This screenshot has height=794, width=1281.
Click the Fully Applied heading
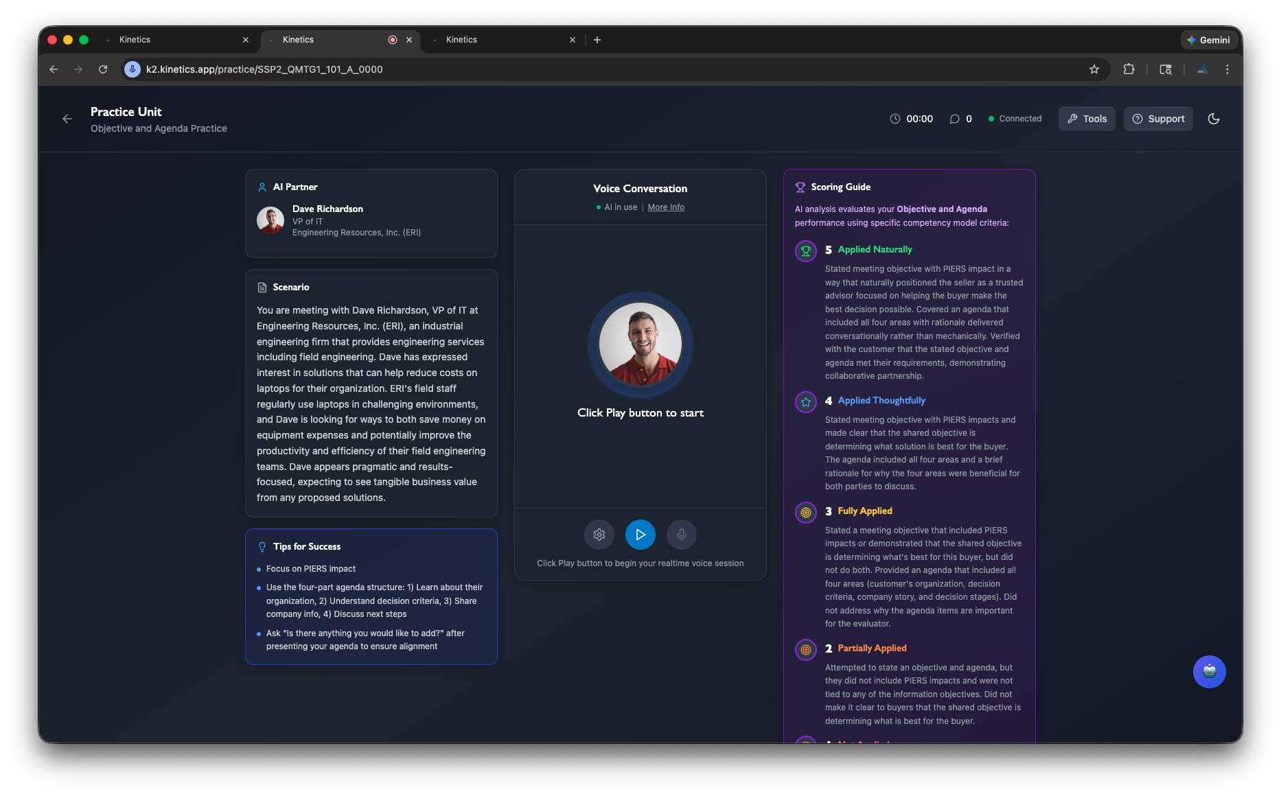click(865, 511)
